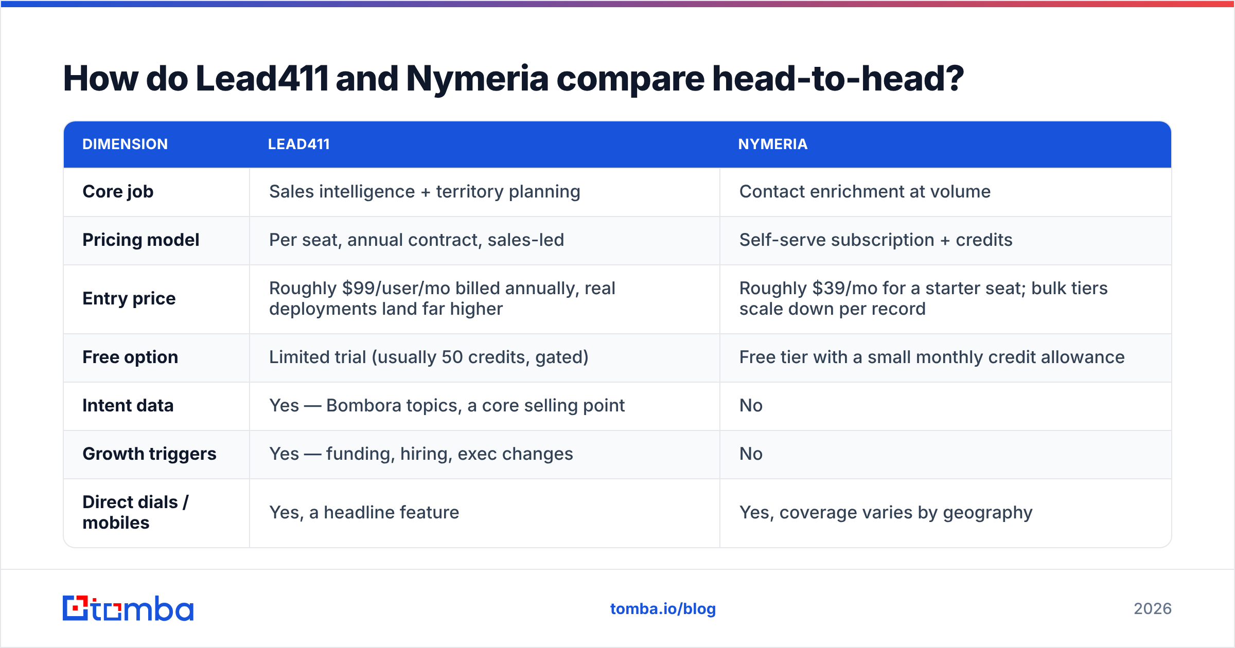The image size is (1235, 648).
Task: Open the tomba.io/blog link
Action: [x=663, y=609]
